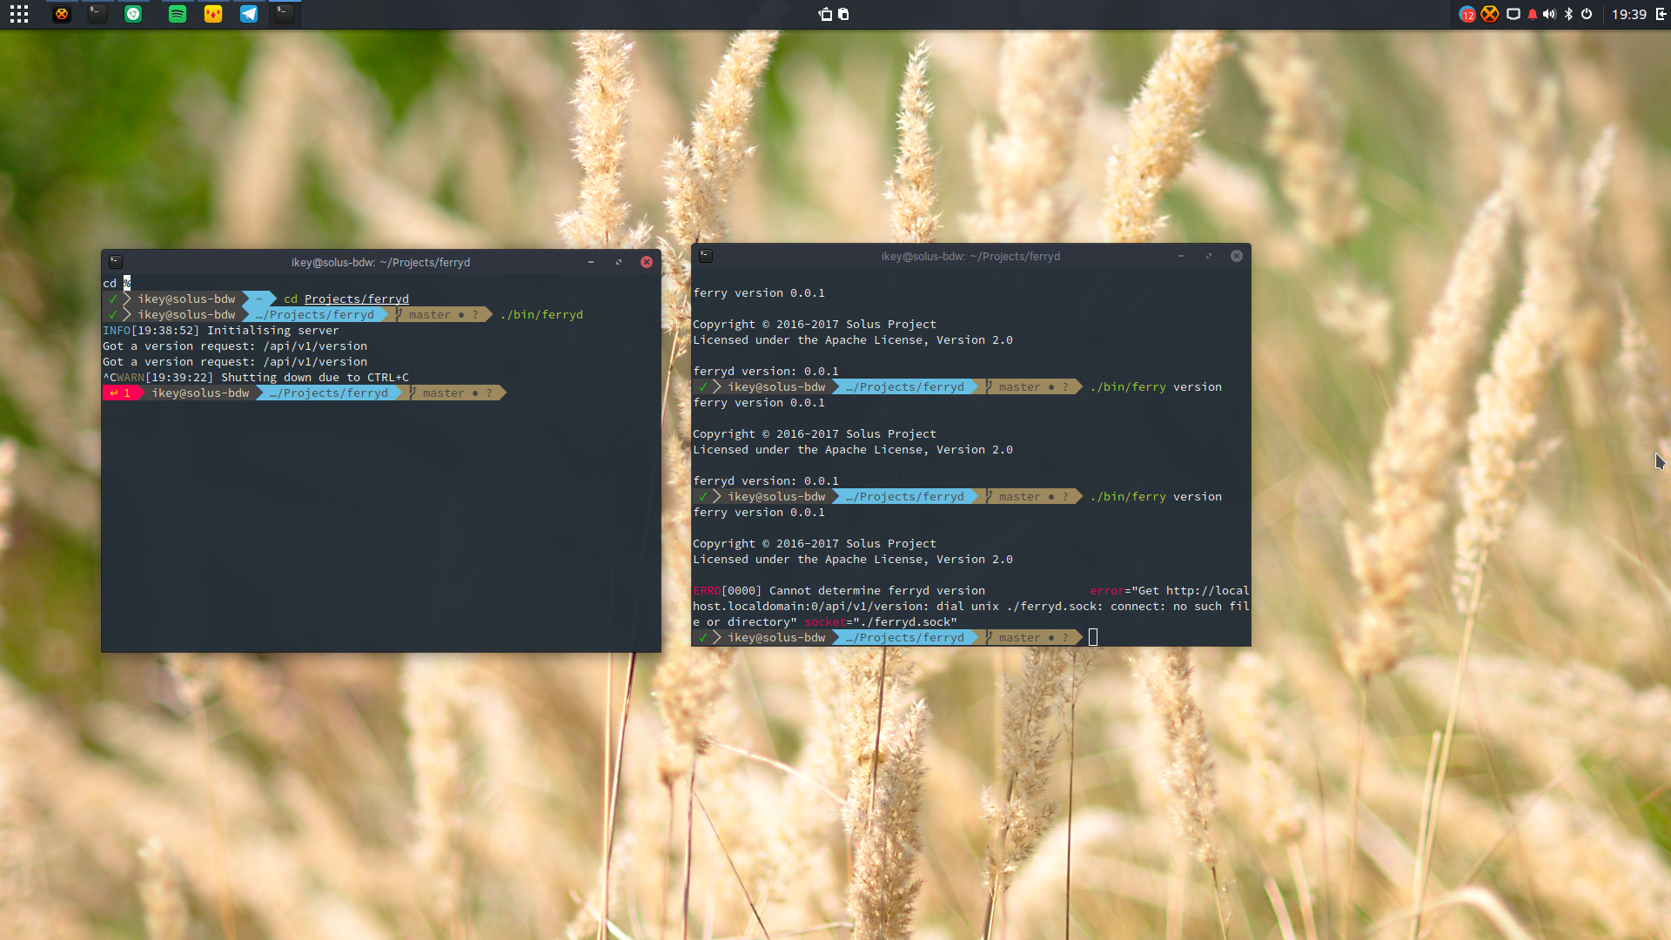The image size is (1671, 940).
Task: Click the 'socket="./ferryd.sock"' text
Action: (x=881, y=622)
